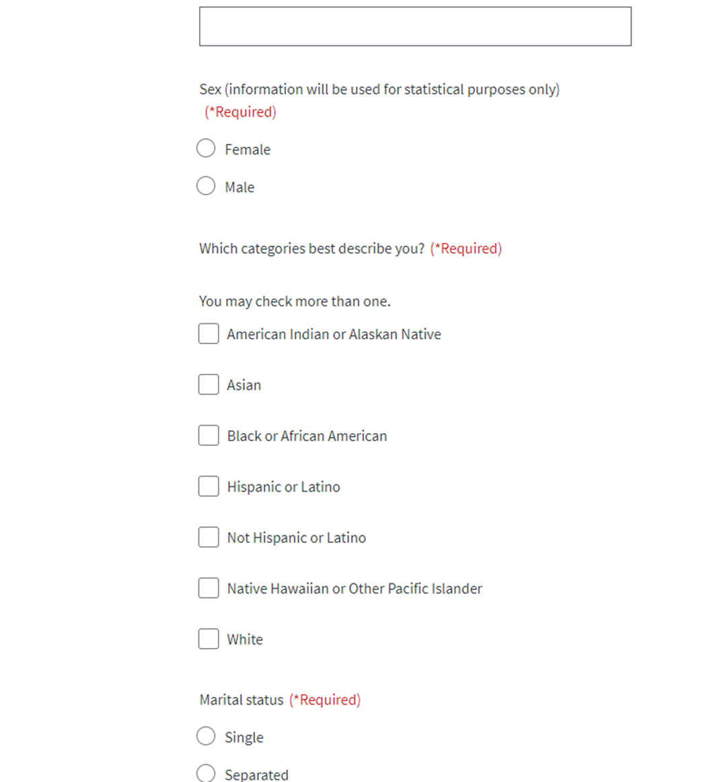
Task: Choose the Single marital status radio button
Action: click(x=206, y=736)
